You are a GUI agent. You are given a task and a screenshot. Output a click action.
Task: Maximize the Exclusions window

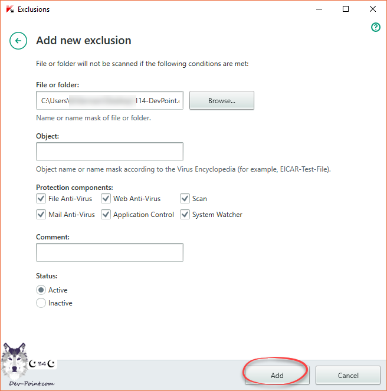pos(346,9)
